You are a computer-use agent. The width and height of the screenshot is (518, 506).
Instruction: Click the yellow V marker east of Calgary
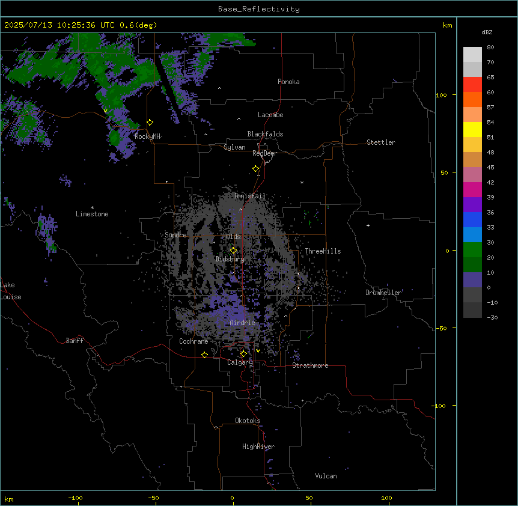pos(258,351)
